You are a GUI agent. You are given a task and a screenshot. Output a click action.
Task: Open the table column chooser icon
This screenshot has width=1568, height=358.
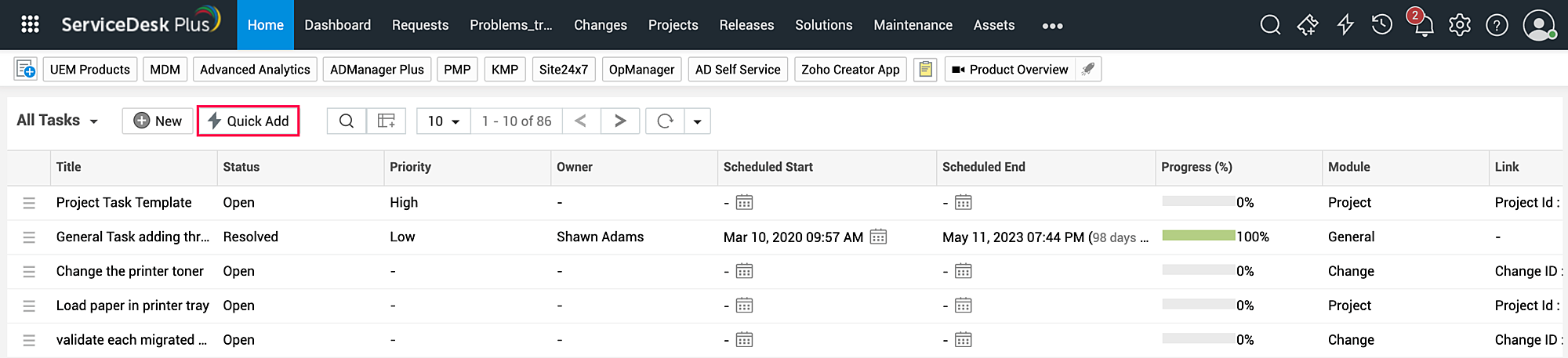[x=387, y=121]
